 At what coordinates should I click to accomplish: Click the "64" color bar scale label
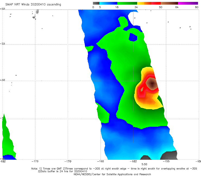click(177, 7)
